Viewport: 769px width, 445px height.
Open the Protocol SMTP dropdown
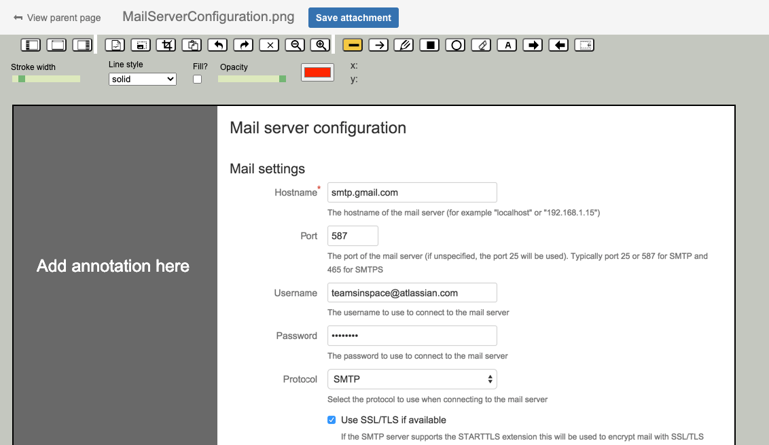(412, 379)
